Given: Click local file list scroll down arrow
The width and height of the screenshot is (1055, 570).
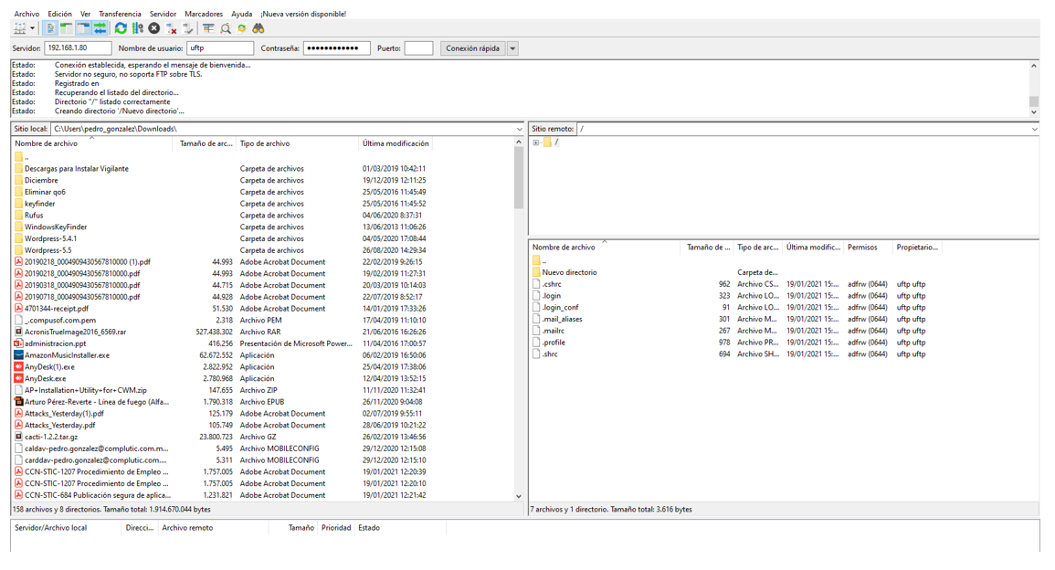Looking at the screenshot, I should pyautogui.click(x=518, y=496).
